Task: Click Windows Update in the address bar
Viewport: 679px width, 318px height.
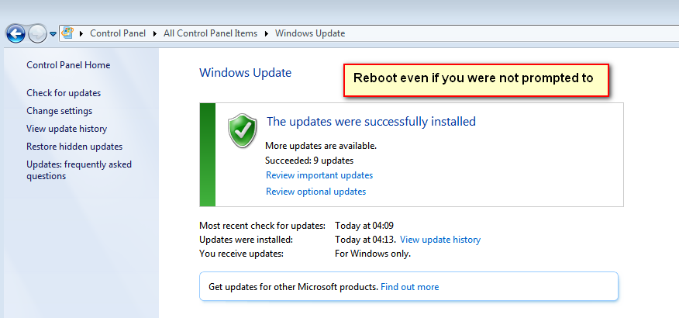Action: coord(310,33)
